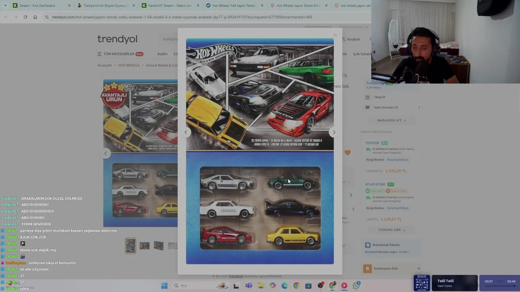This screenshot has width=520, height=292.
Task: Click plus next to Koleksiyona Ekle
Action: click(419, 268)
